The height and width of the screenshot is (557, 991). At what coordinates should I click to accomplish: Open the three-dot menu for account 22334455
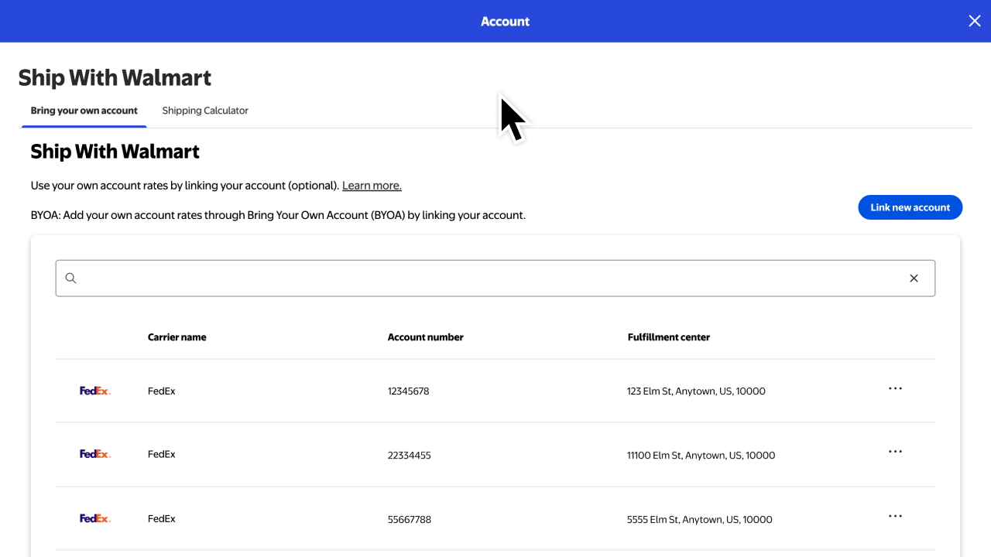pyautogui.click(x=895, y=452)
